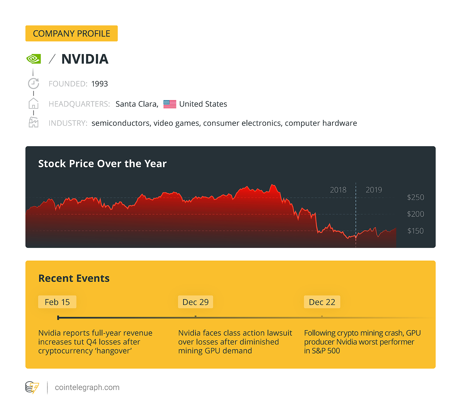Click the $250 price axis label

[416, 197]
